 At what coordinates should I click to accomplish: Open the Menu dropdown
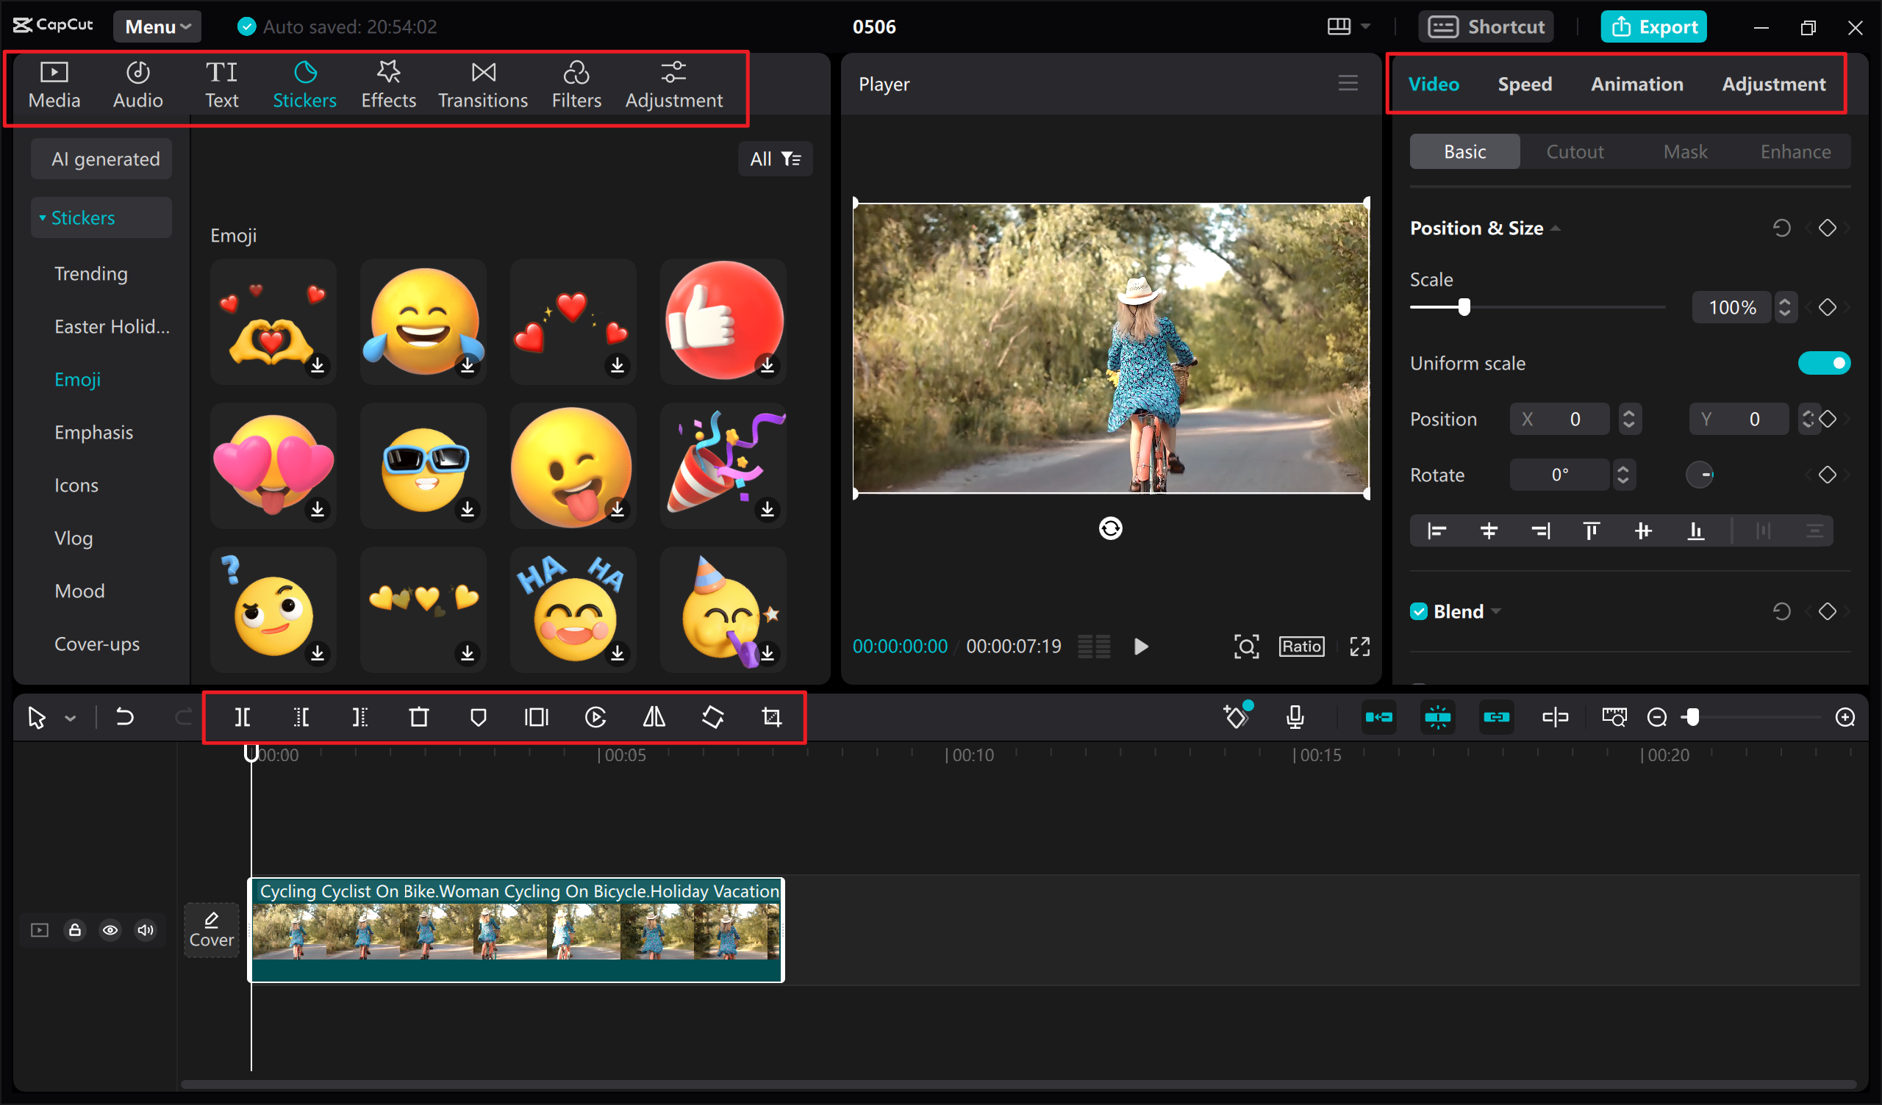click(x=157, y=27)
